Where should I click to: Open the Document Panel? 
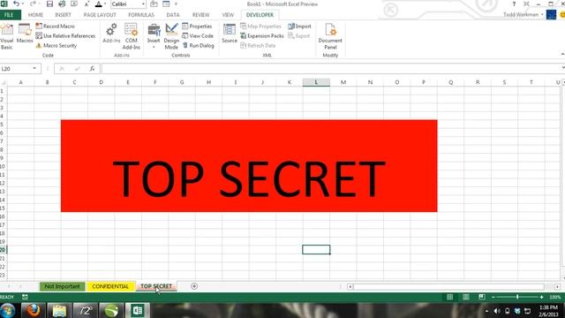(330, 36)
